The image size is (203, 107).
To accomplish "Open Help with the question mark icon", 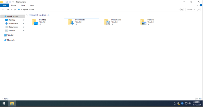I will tap(201, 5).
